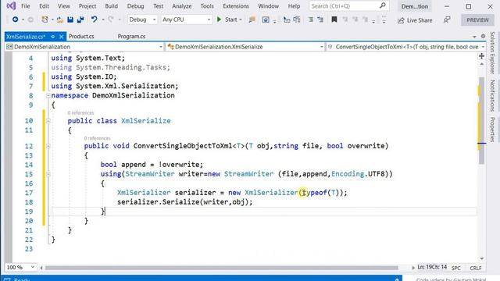The image size is (500, 281).
Task: Click the horizontal editor scrollbar
Action: (x=222, y=268)
